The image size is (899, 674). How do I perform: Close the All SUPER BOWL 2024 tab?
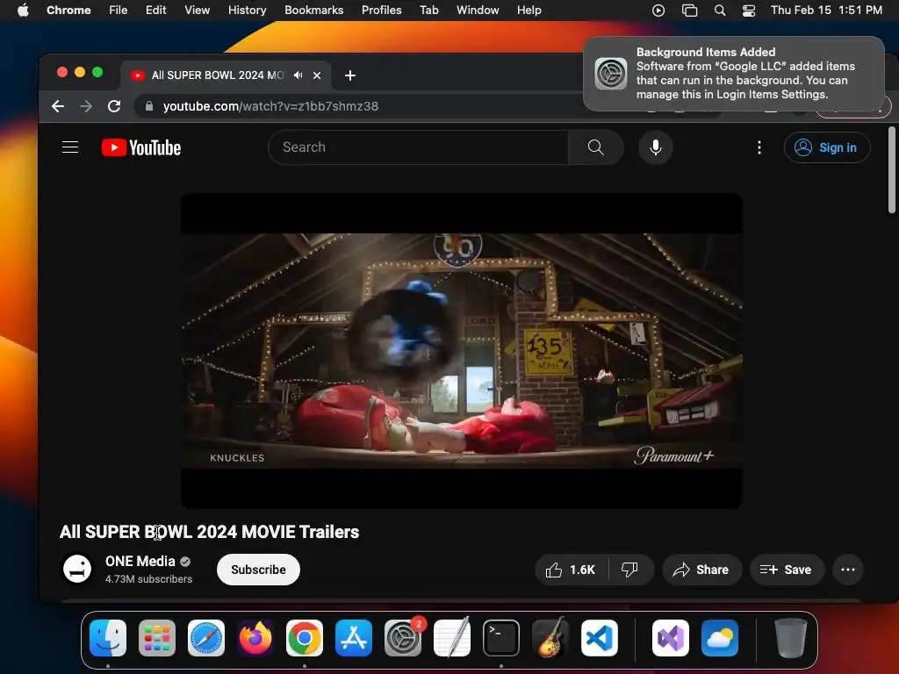(316, 75)
